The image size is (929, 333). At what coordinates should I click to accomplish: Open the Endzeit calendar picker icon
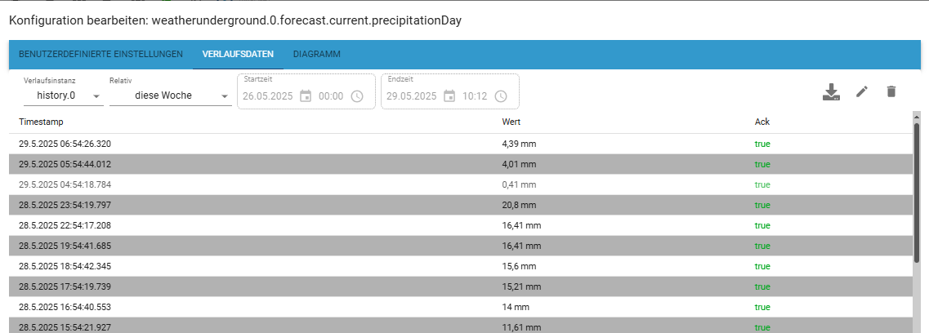point(449,96)
